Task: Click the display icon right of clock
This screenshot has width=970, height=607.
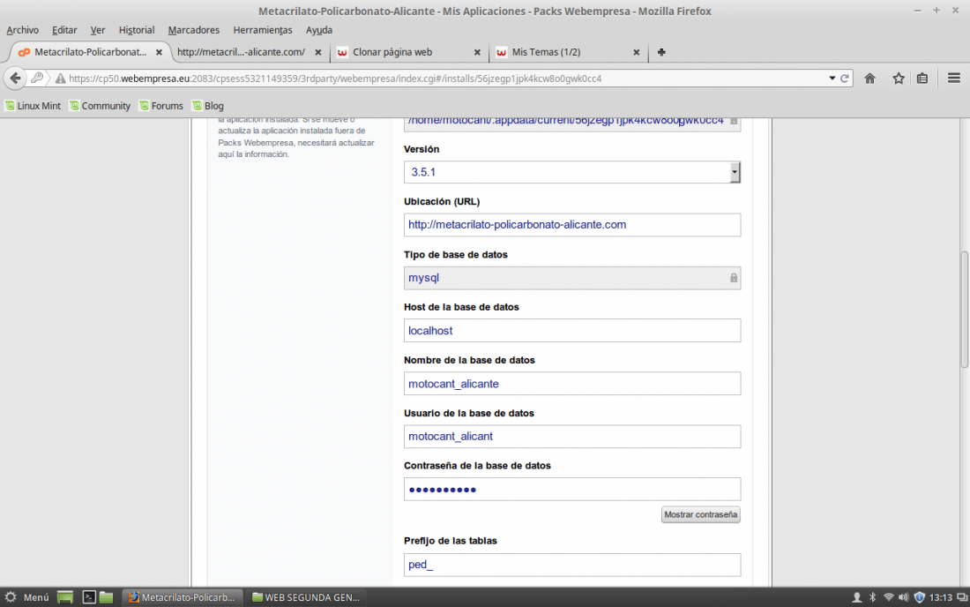Action: tap(962, 597)
